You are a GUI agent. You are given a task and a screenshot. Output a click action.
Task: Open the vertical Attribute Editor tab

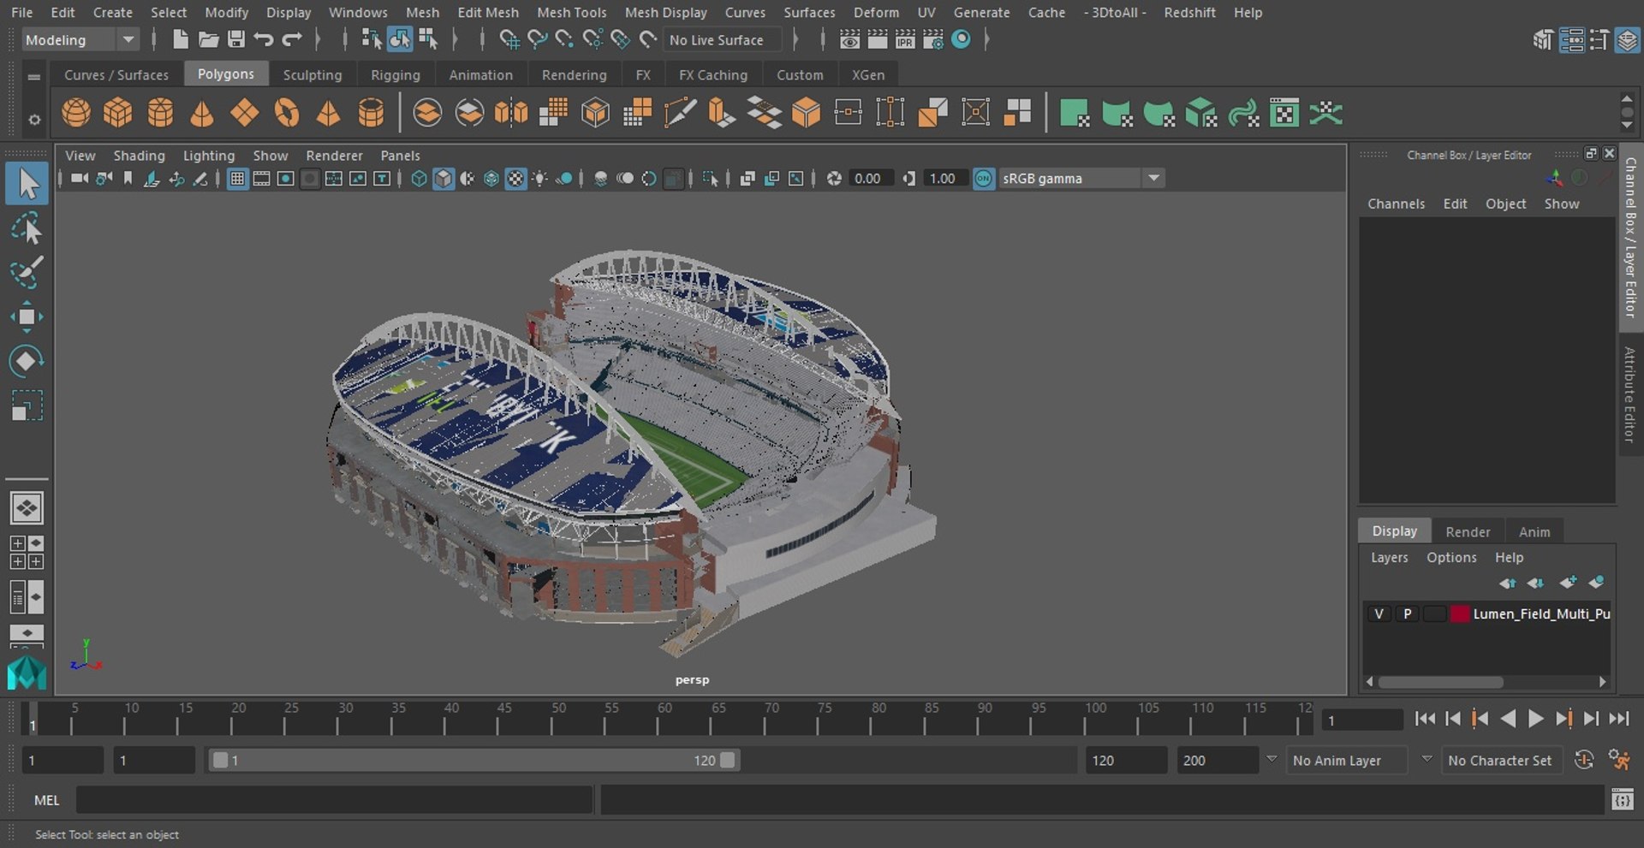(1629, 394)
